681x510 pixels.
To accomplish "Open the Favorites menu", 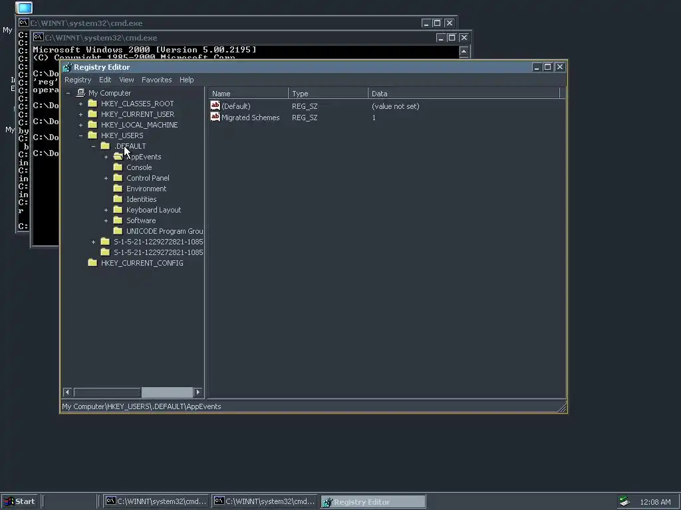I will [157, 80].
